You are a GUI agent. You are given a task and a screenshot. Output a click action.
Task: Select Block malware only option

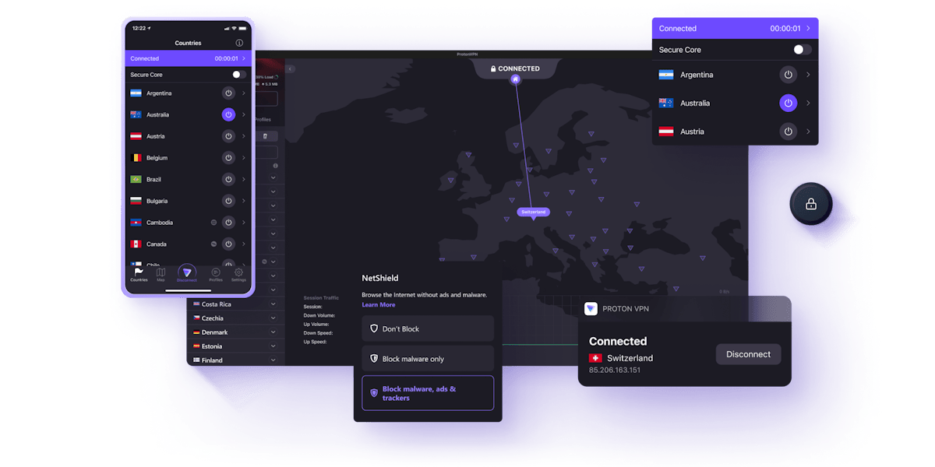click(x=428, y=359)
